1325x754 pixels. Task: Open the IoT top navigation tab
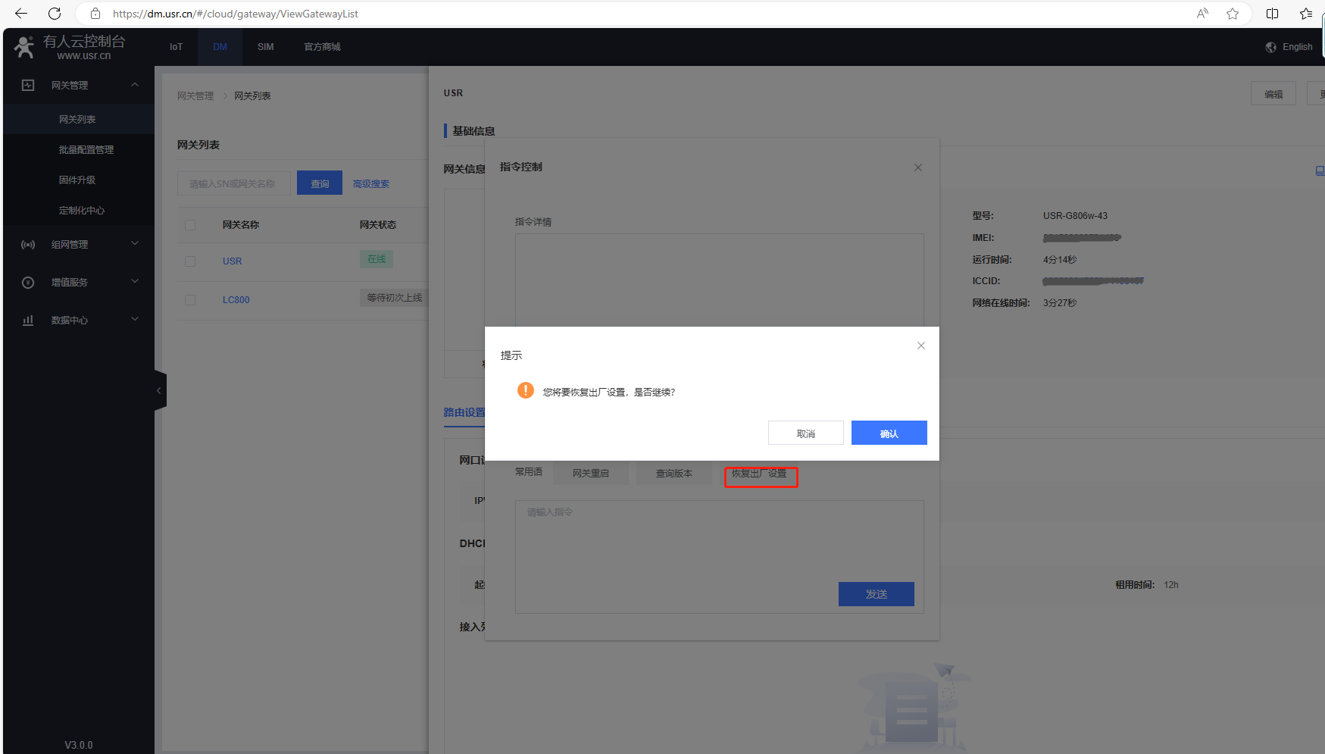tap(176, 47)
